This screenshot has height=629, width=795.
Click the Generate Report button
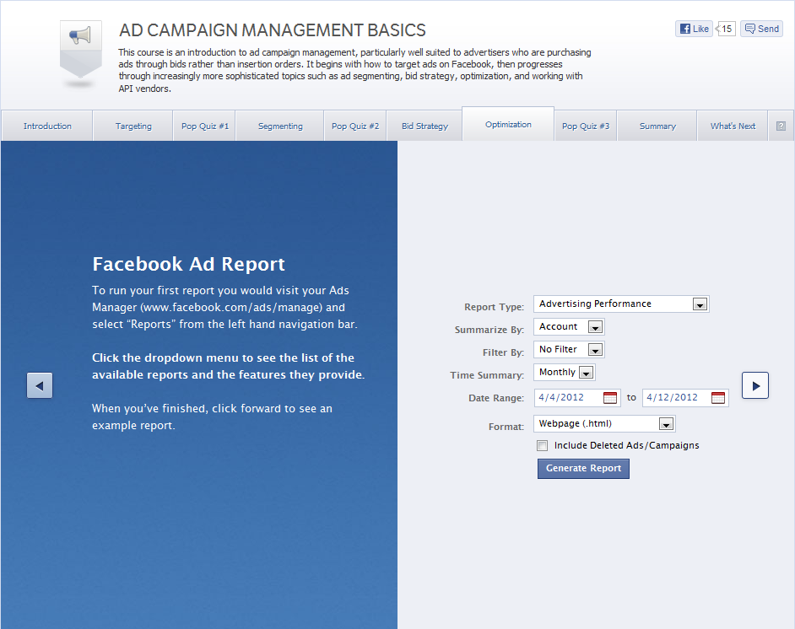click(x=583, y=469)
